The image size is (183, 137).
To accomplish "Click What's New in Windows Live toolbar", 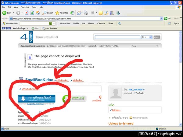I will click(65, 23).
